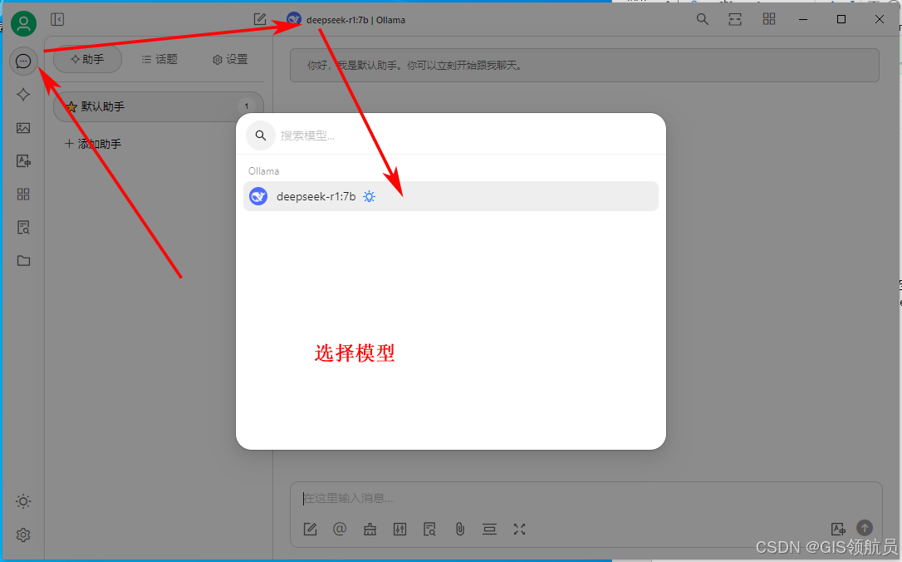Click the clear context divider icon
This screenshot has width=902, height=562.
(489, 530)
